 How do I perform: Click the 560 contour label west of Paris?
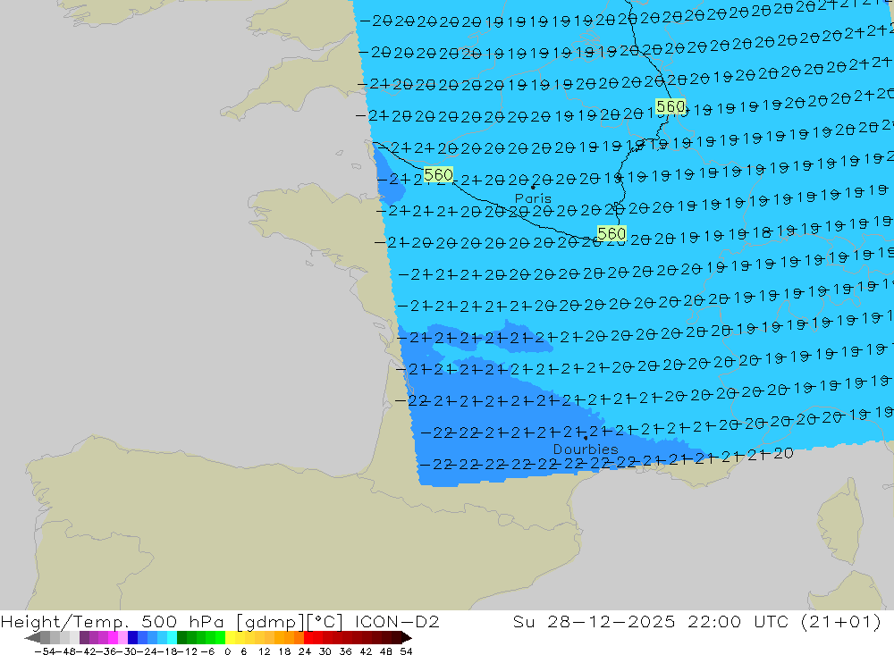pyautogui.click(x=438, y=174)
